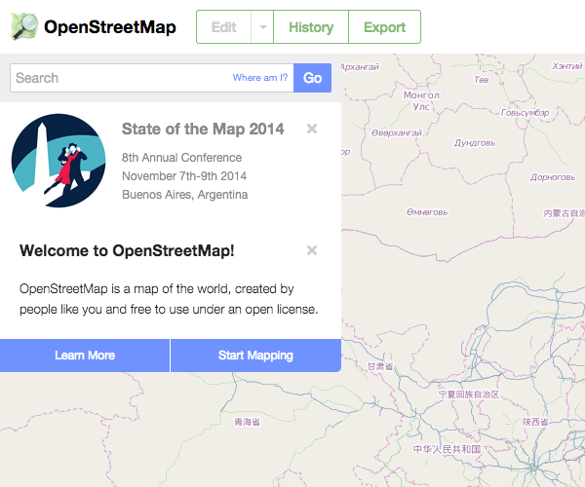This screenshot has height=487, width=585.
Task: Click the 青海省 province label
Action: [247, 422]
